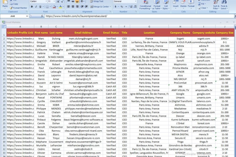This screenshot has width=236, height=157.
Task: Increase the decimal places
Action: click(131, 7)
